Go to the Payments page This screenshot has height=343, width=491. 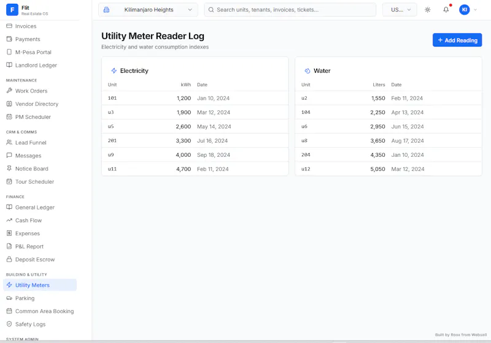tap(40, 39)
